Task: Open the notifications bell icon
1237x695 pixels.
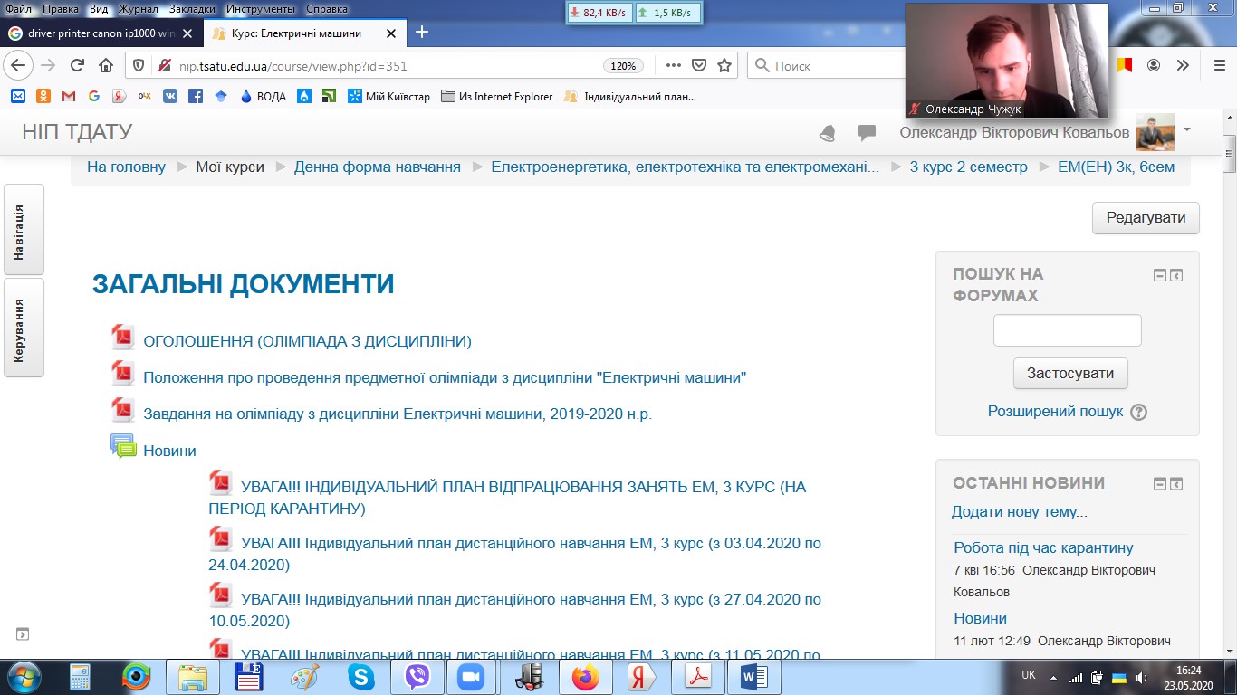Action: click(827, 133)
